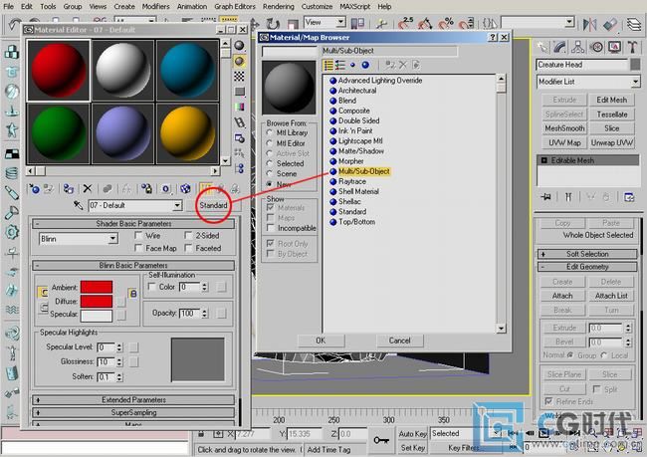Select View List + Icons in browser toolbar
The image size is (647, 457).
click(340, 65)
